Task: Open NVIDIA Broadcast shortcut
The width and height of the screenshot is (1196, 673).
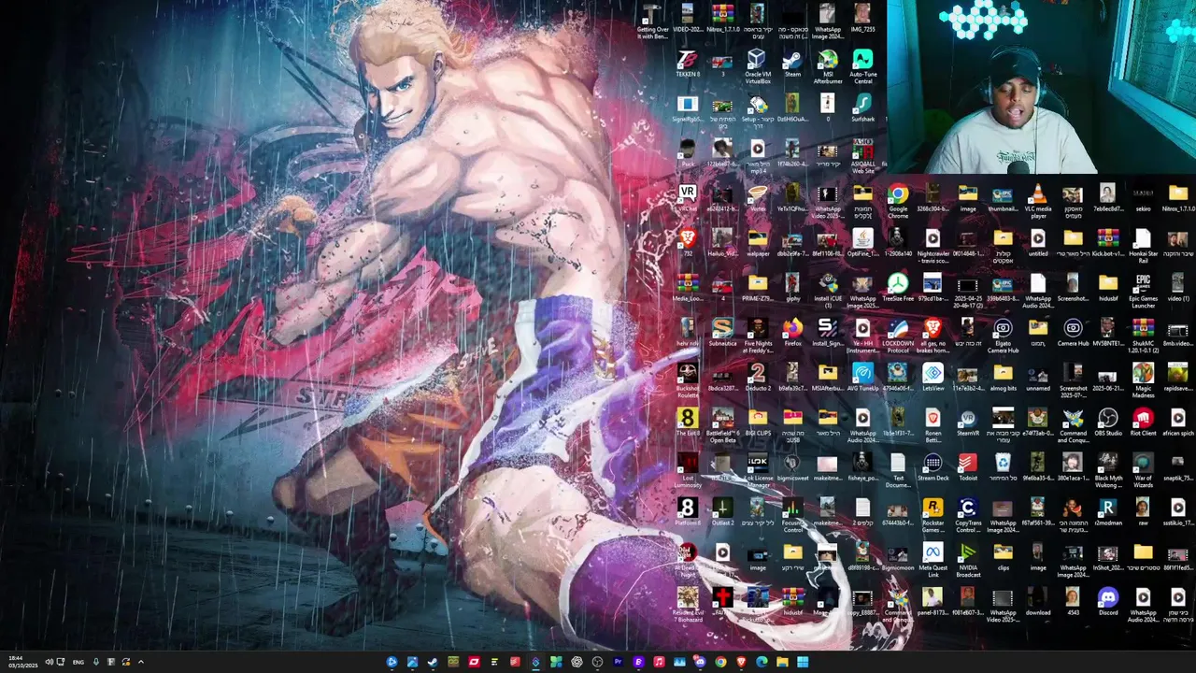Action: point(968,560)
